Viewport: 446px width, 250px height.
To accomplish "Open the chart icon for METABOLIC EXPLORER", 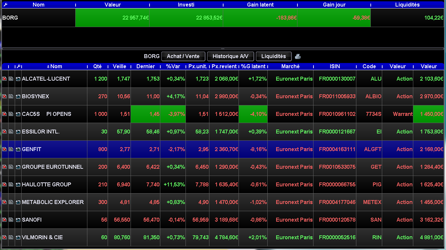I will coord(18,202).
